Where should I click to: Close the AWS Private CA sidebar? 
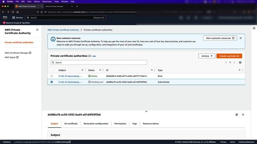point(37,30)
